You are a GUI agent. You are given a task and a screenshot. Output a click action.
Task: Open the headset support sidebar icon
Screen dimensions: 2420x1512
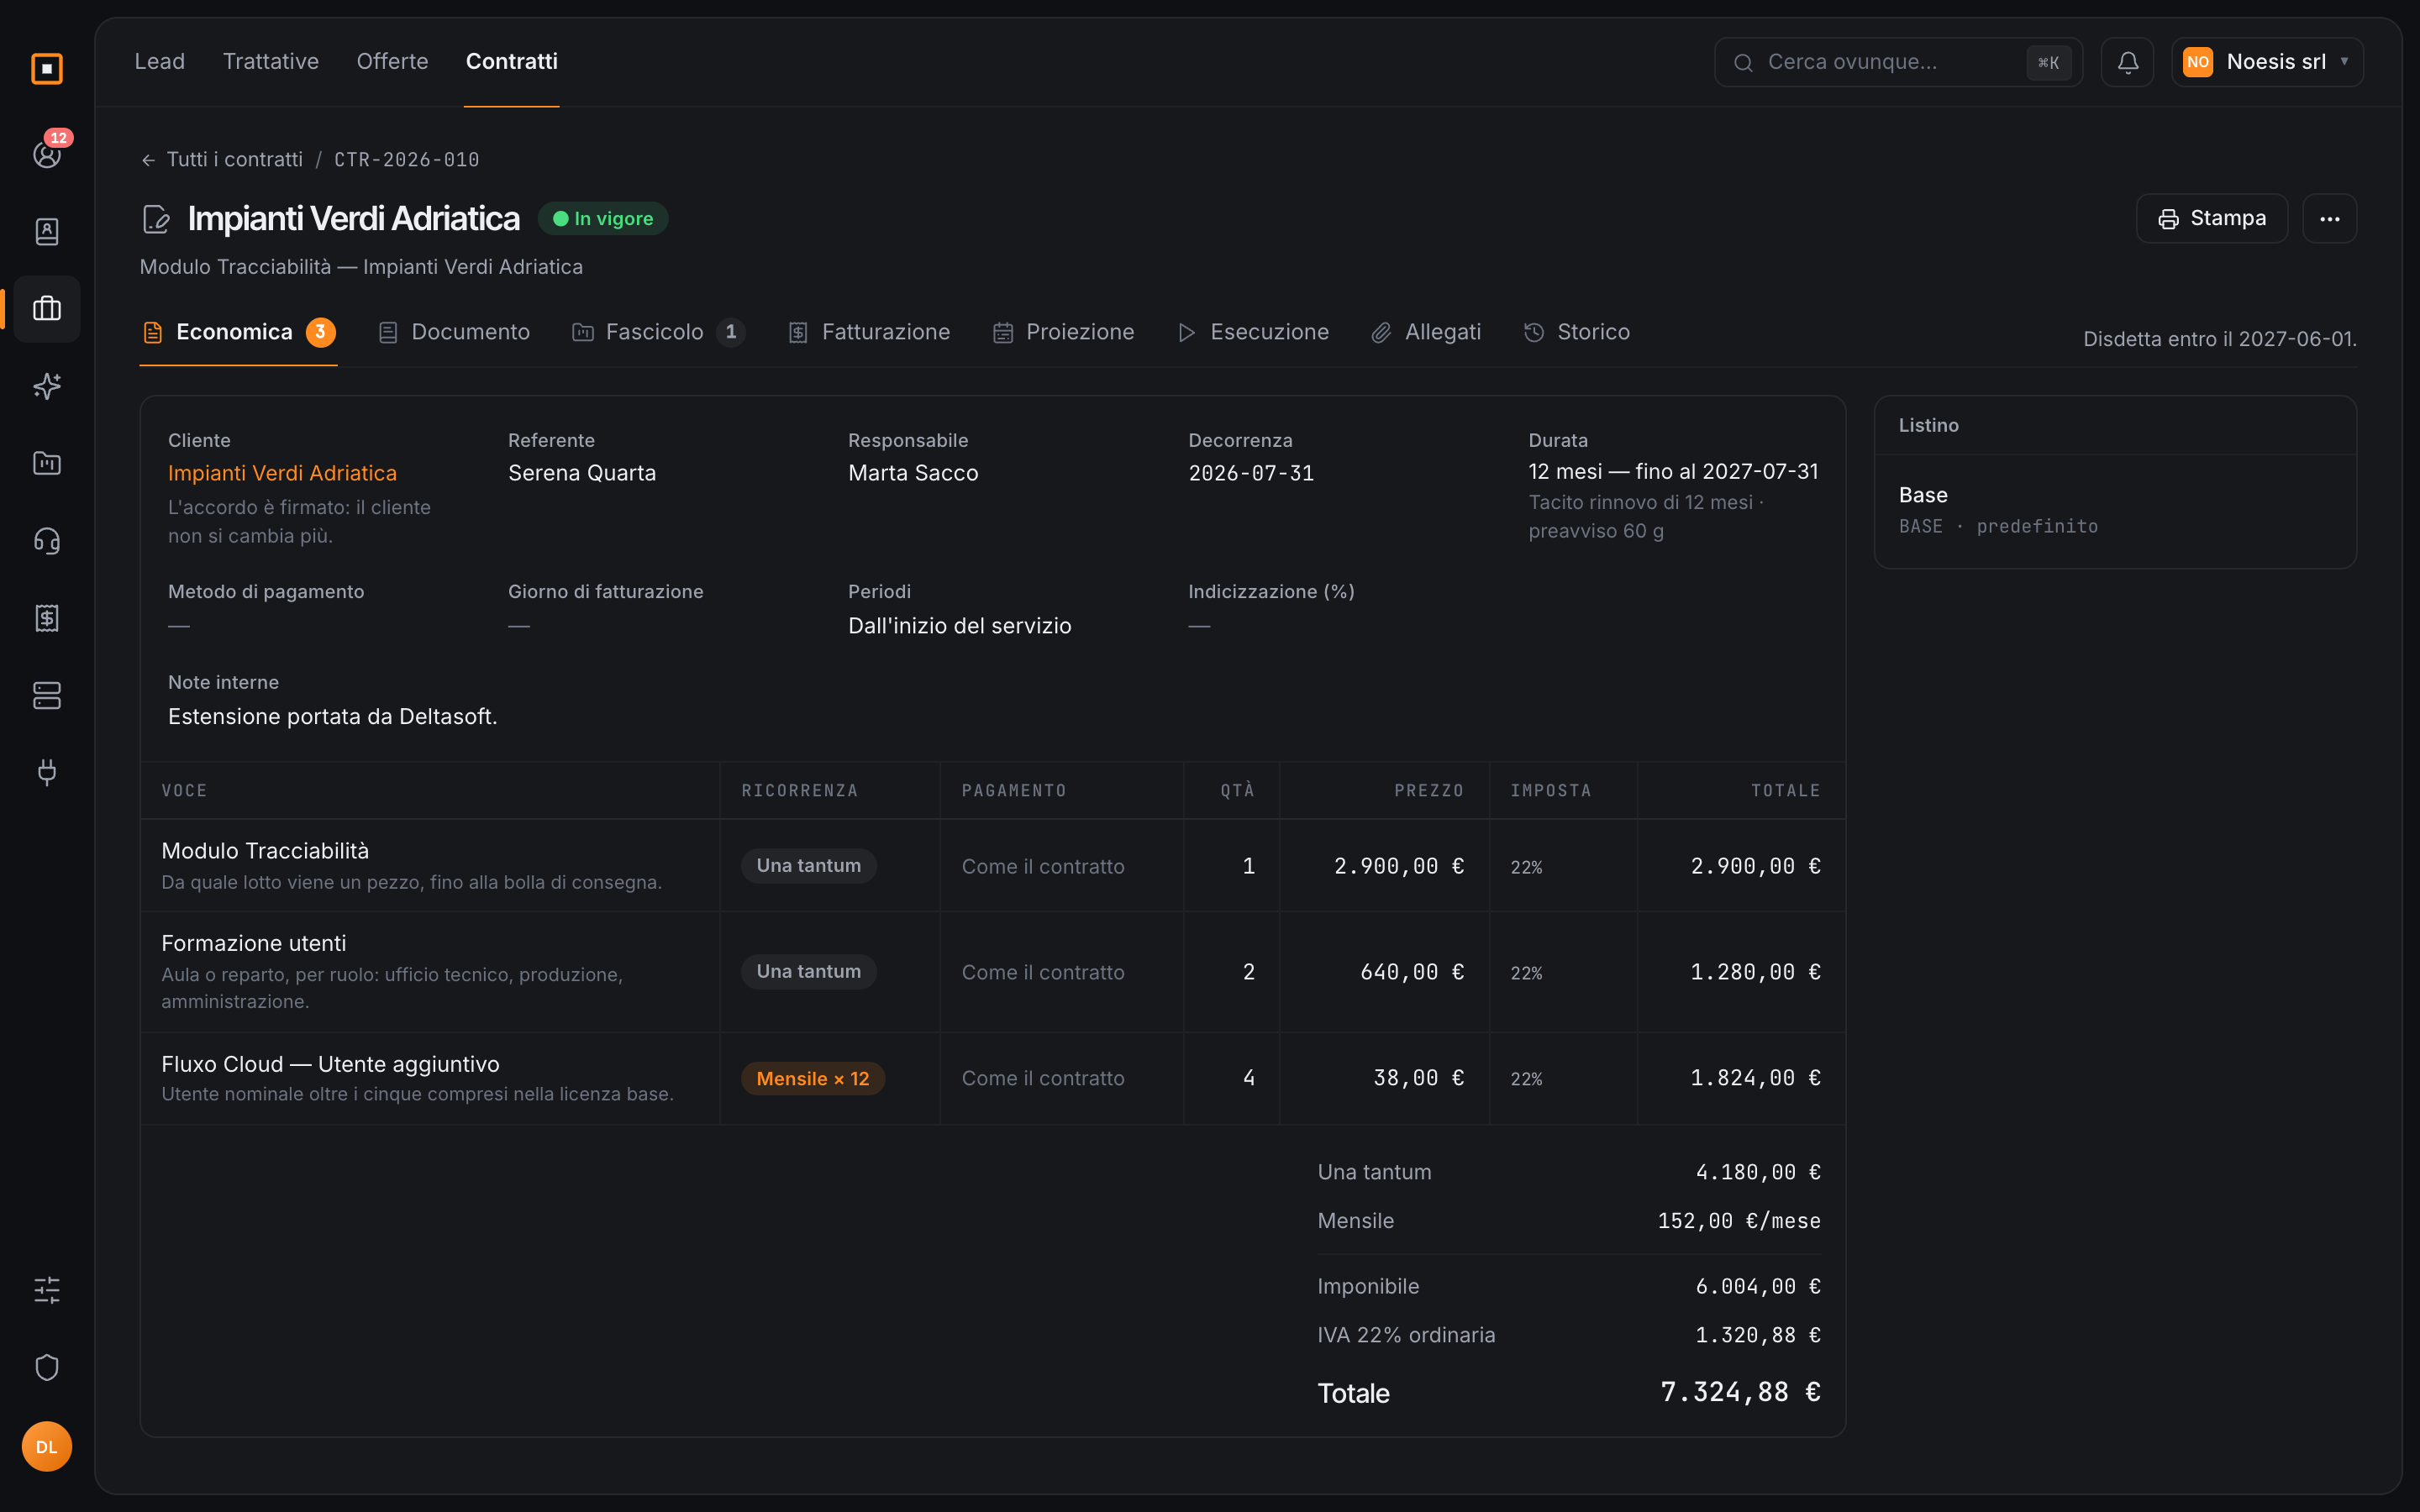tap(47, 541)
